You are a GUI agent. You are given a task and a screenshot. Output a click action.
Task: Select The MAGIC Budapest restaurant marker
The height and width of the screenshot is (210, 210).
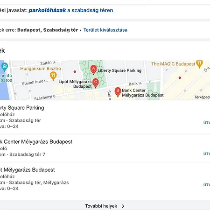pos(199,64)
